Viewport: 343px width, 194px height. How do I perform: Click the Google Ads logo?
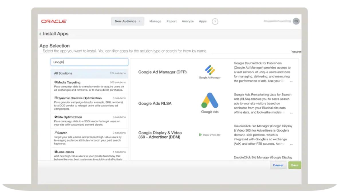[x=210, y=103]
